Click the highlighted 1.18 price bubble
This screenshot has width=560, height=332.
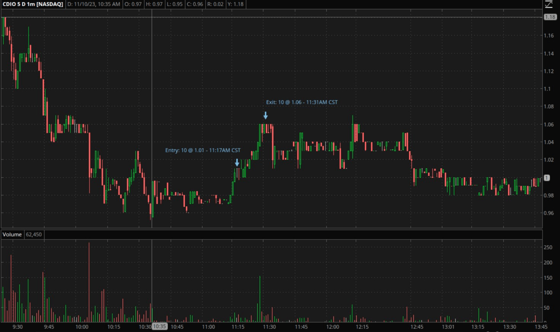click(550, 17)
